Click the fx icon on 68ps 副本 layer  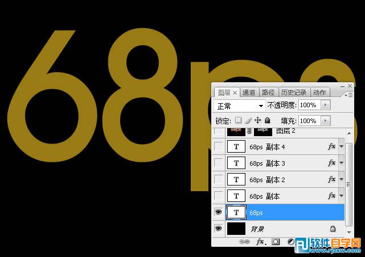[x=332, y=196]
